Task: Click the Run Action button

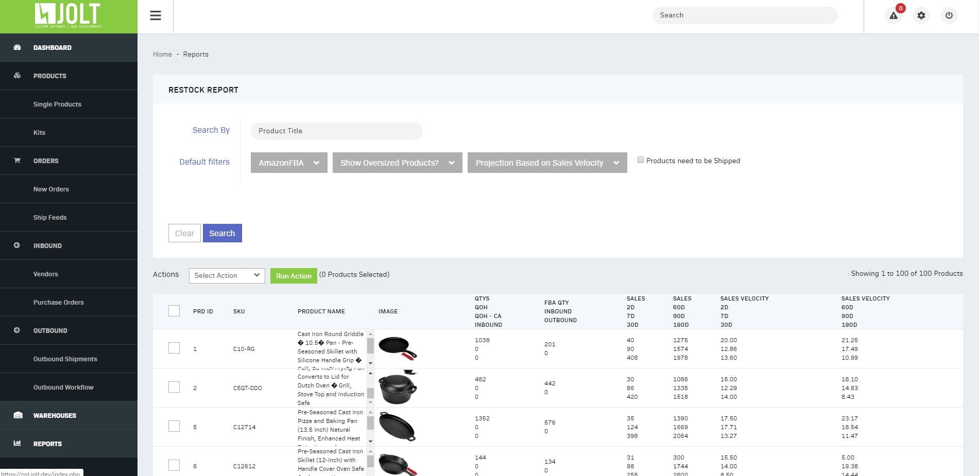Action: [293, 275]
